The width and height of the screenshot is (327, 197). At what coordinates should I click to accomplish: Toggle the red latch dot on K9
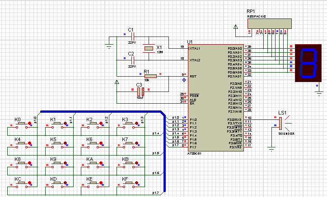[65, 163]
